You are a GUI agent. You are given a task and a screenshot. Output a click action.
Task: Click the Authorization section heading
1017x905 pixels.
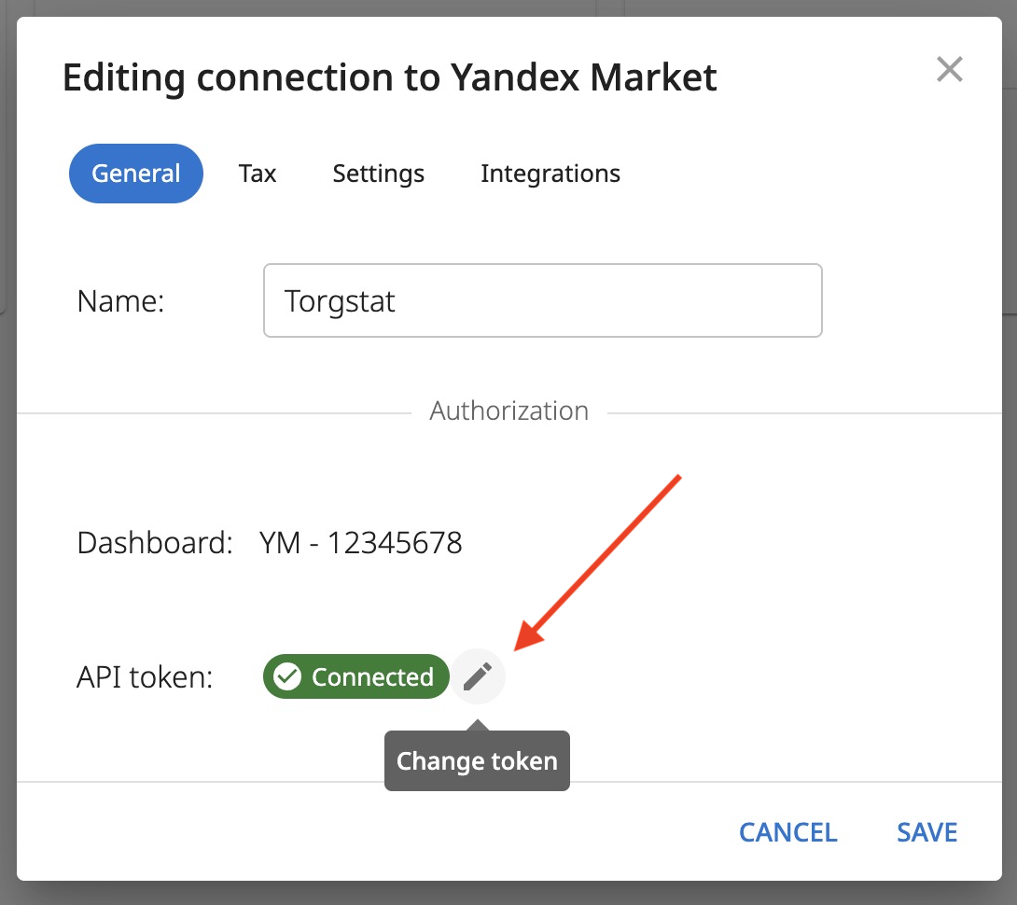pos(508,411)
